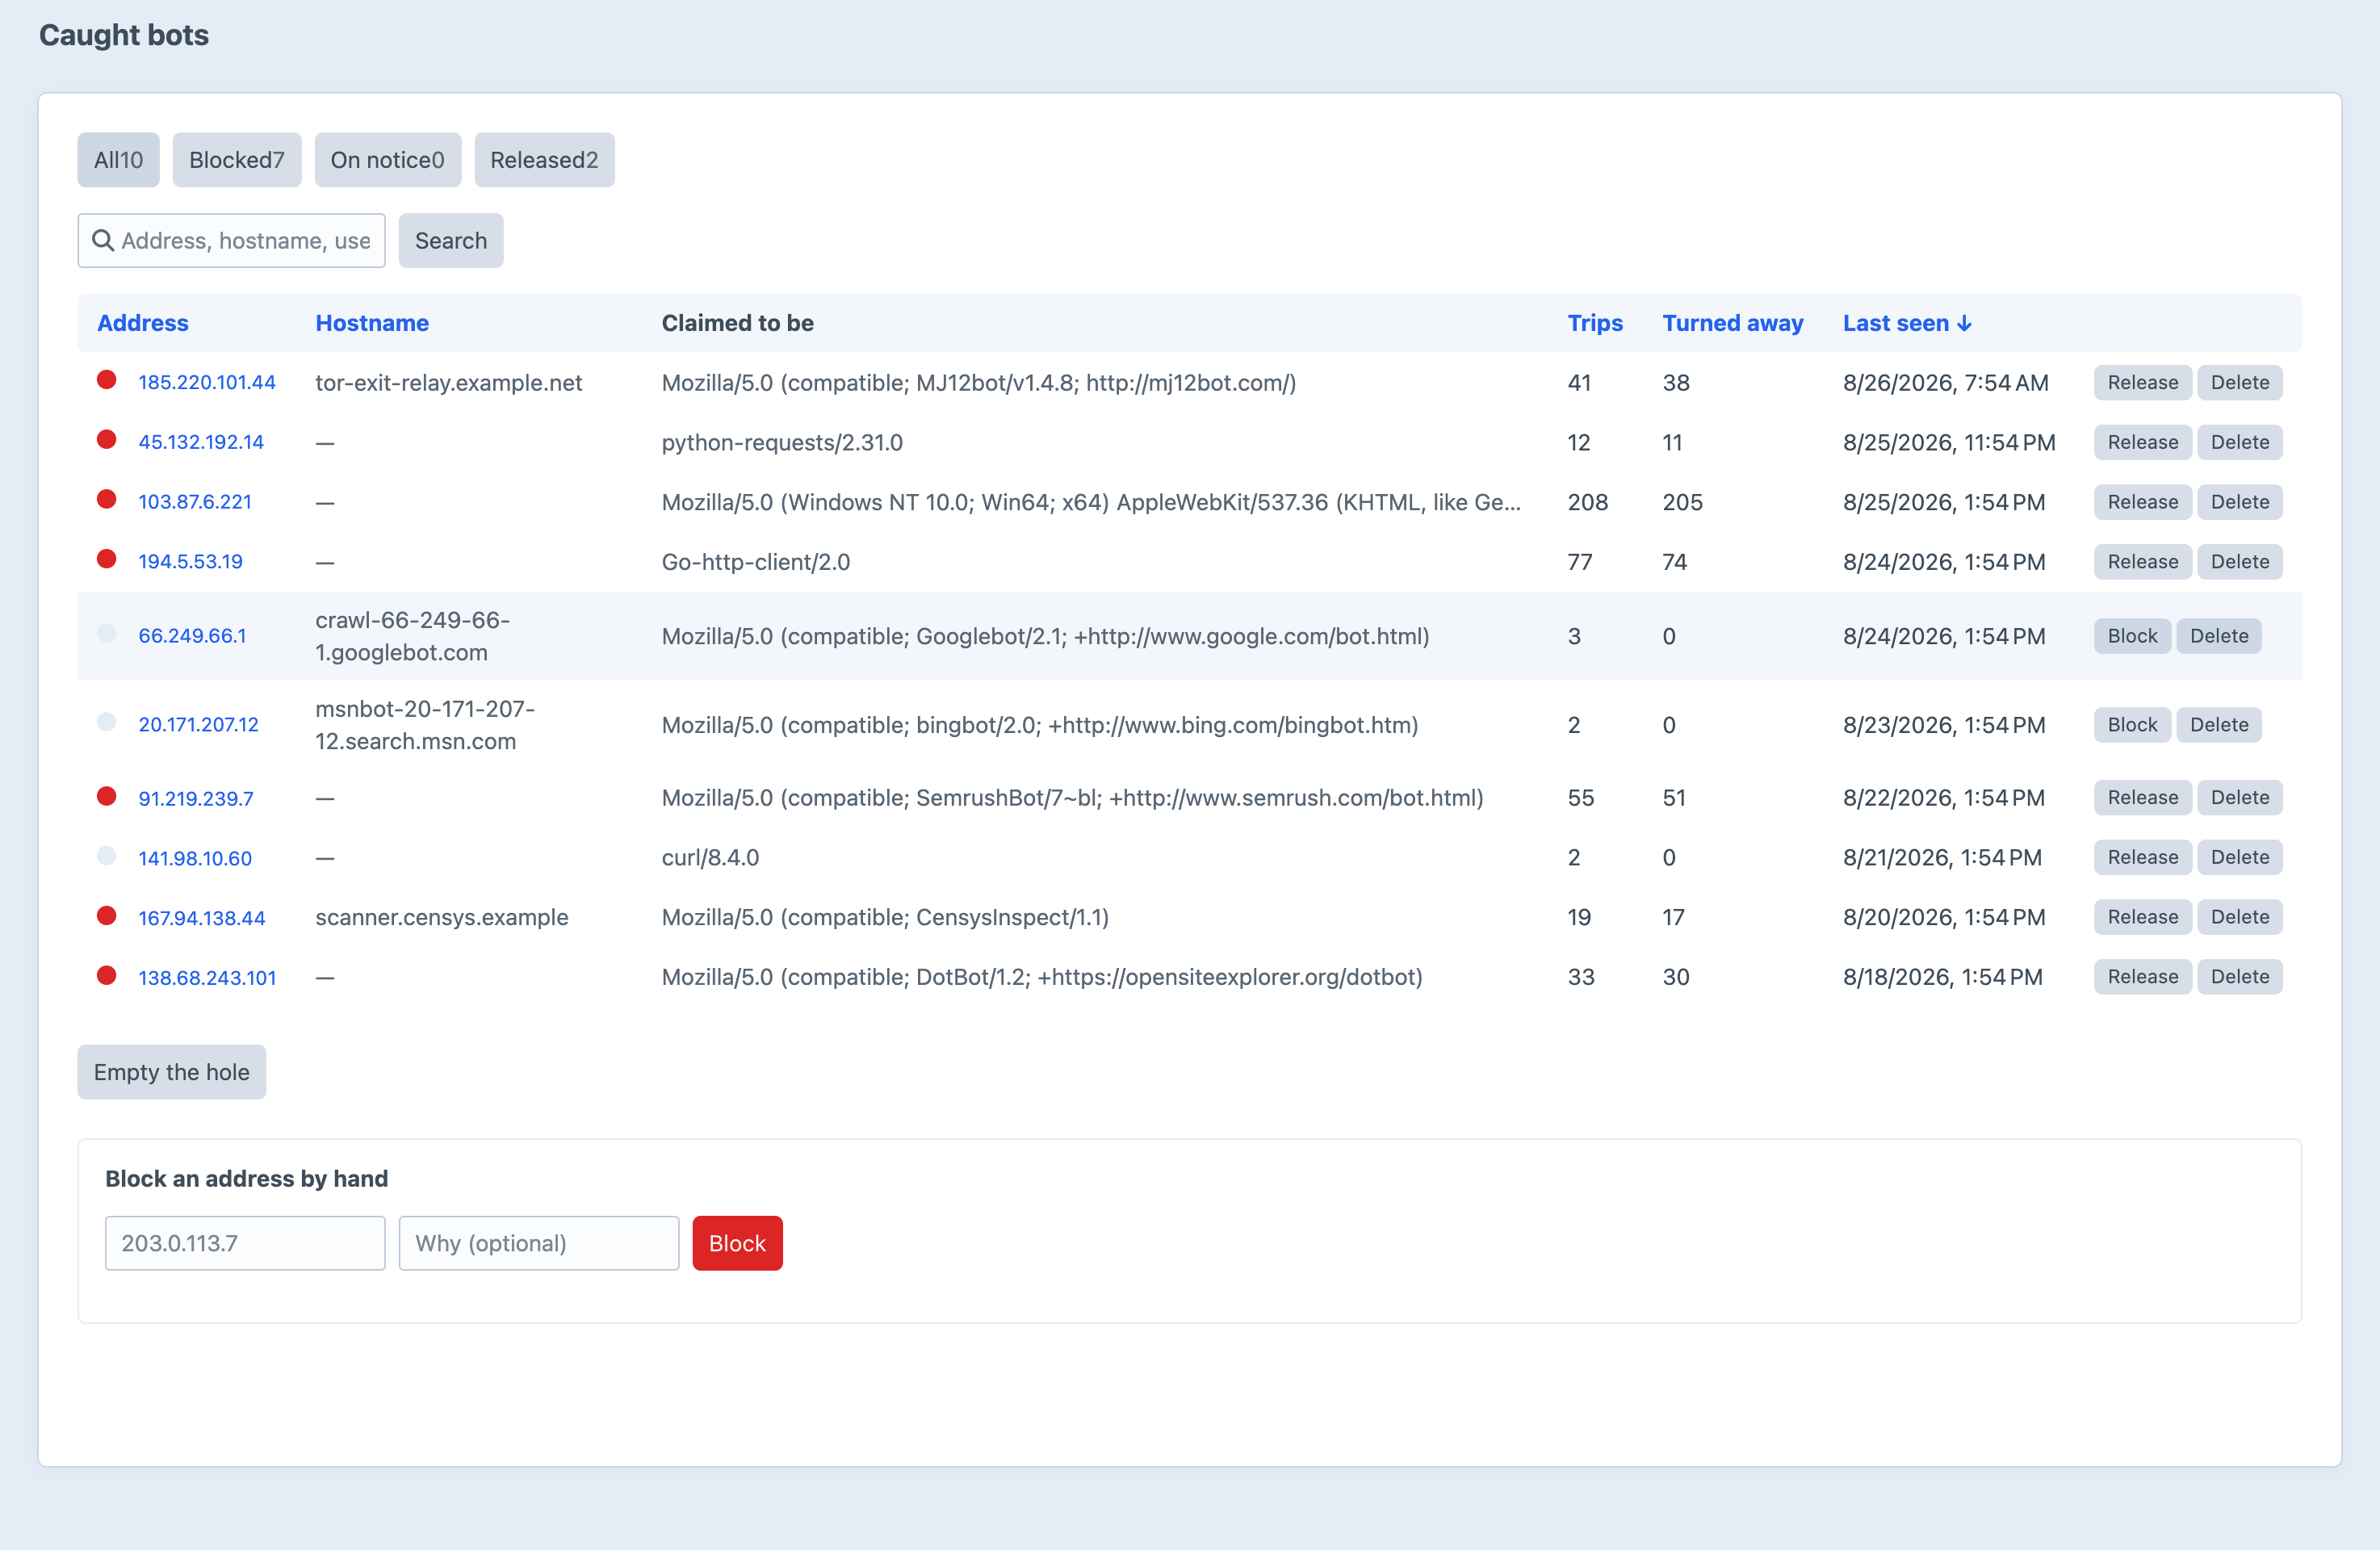Click red status dot for 103.87.6.221
This screenshot has height=1550, width=2380.
107,499
